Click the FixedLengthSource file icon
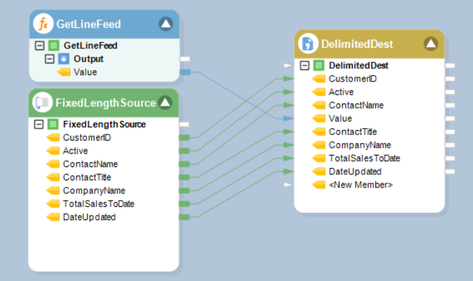This screenshot has width=473, height=281. point(43,103)
